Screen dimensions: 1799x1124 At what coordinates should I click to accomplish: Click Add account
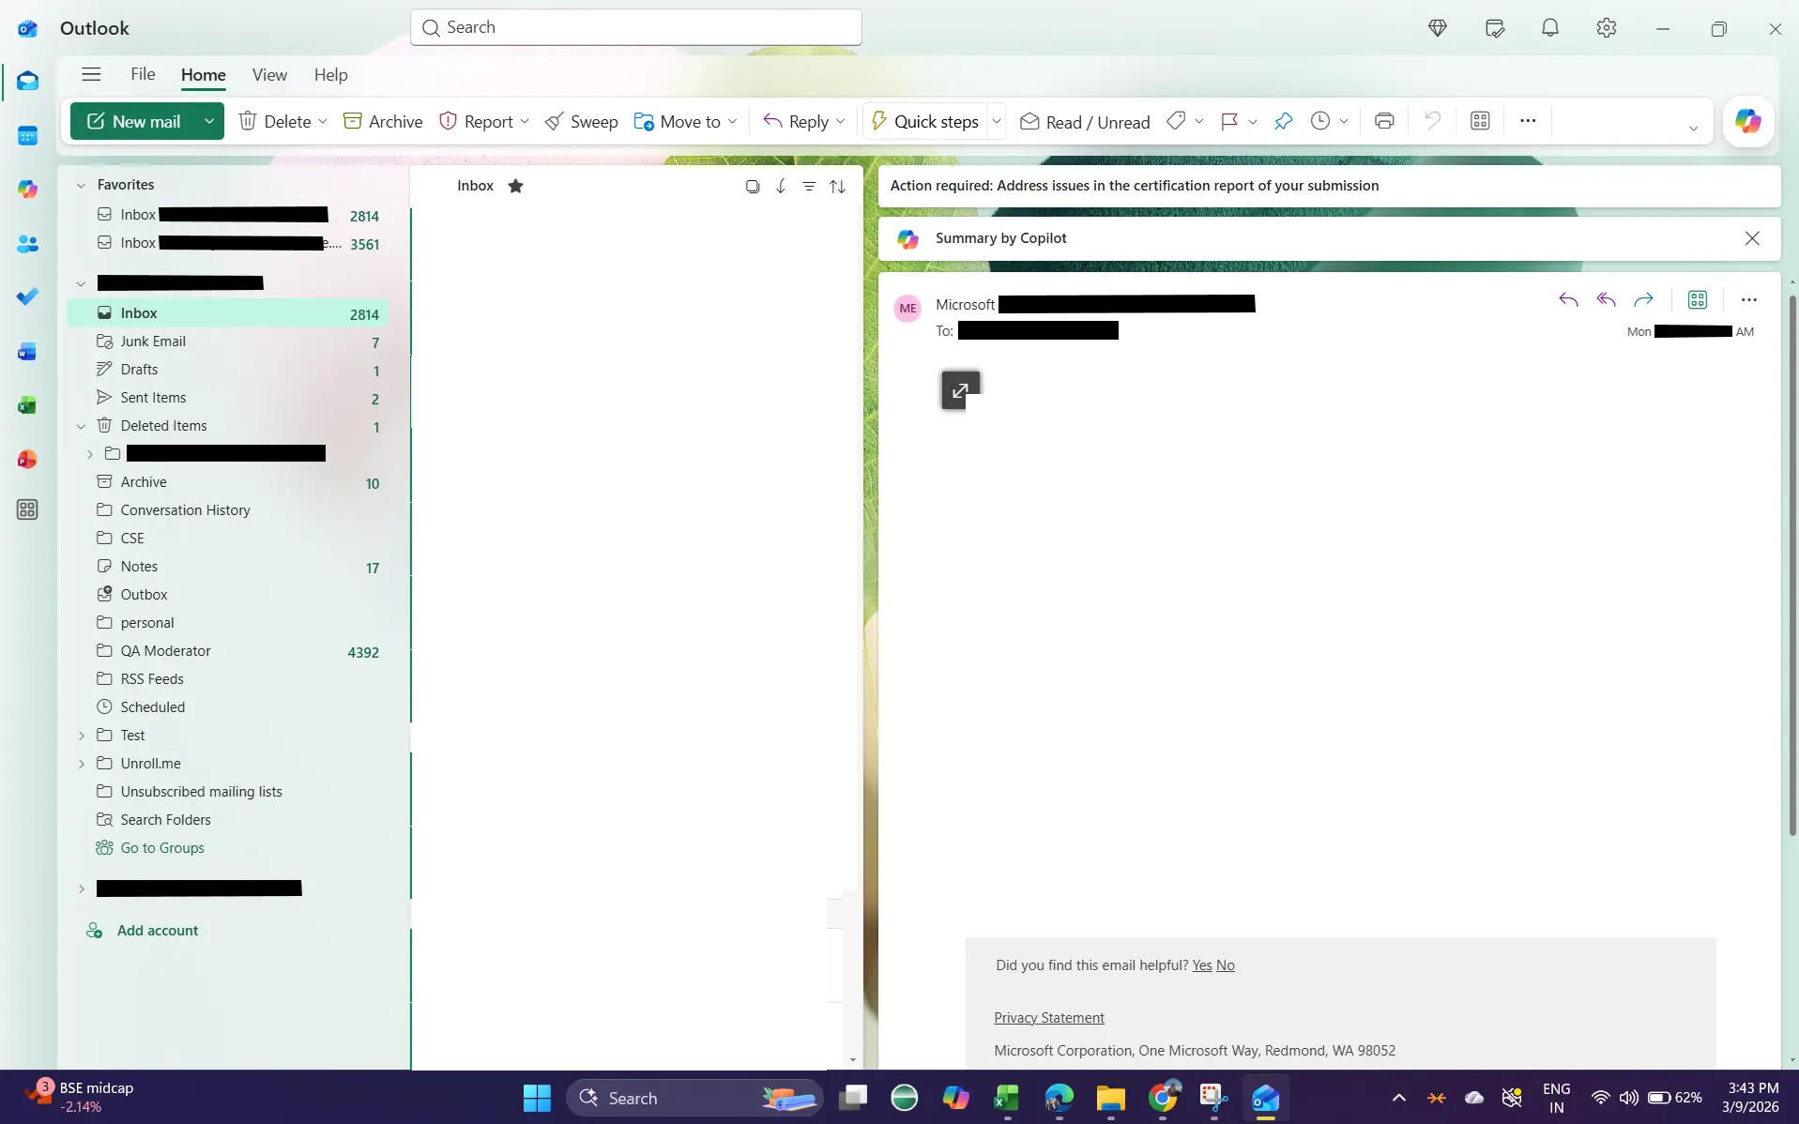(157, 931)
